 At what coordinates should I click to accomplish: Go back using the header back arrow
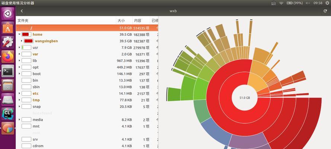(x=22, y=11)
